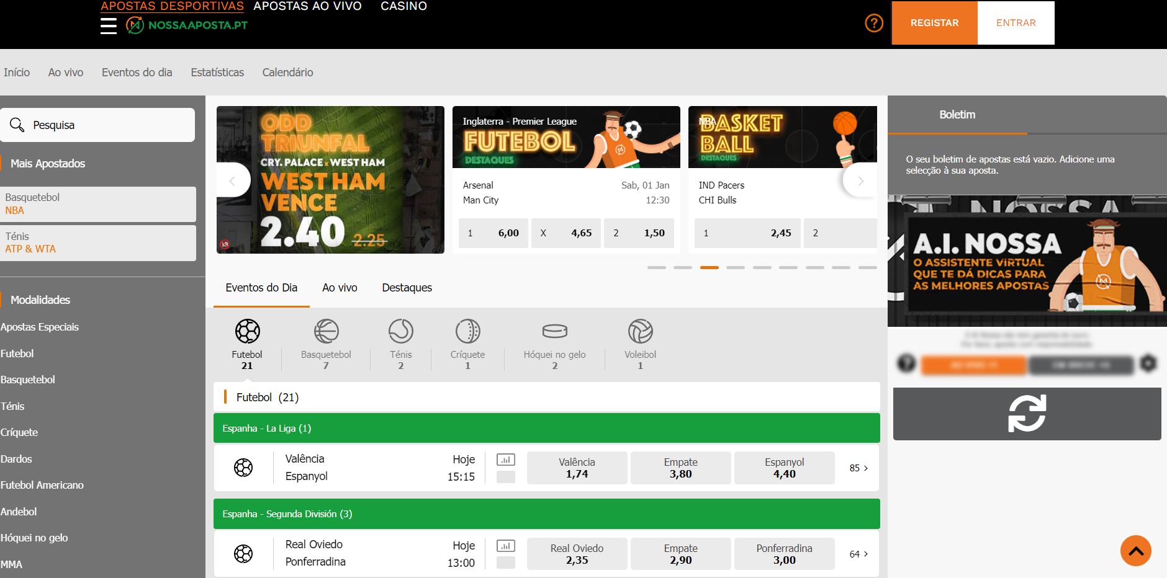Expand 85 more markets for Valência match
This screenshot has width=1167, height=578.
coord(858,468)
